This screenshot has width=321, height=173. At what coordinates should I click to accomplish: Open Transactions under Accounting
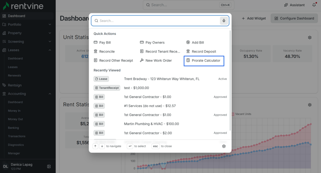[x=17, y=136]
